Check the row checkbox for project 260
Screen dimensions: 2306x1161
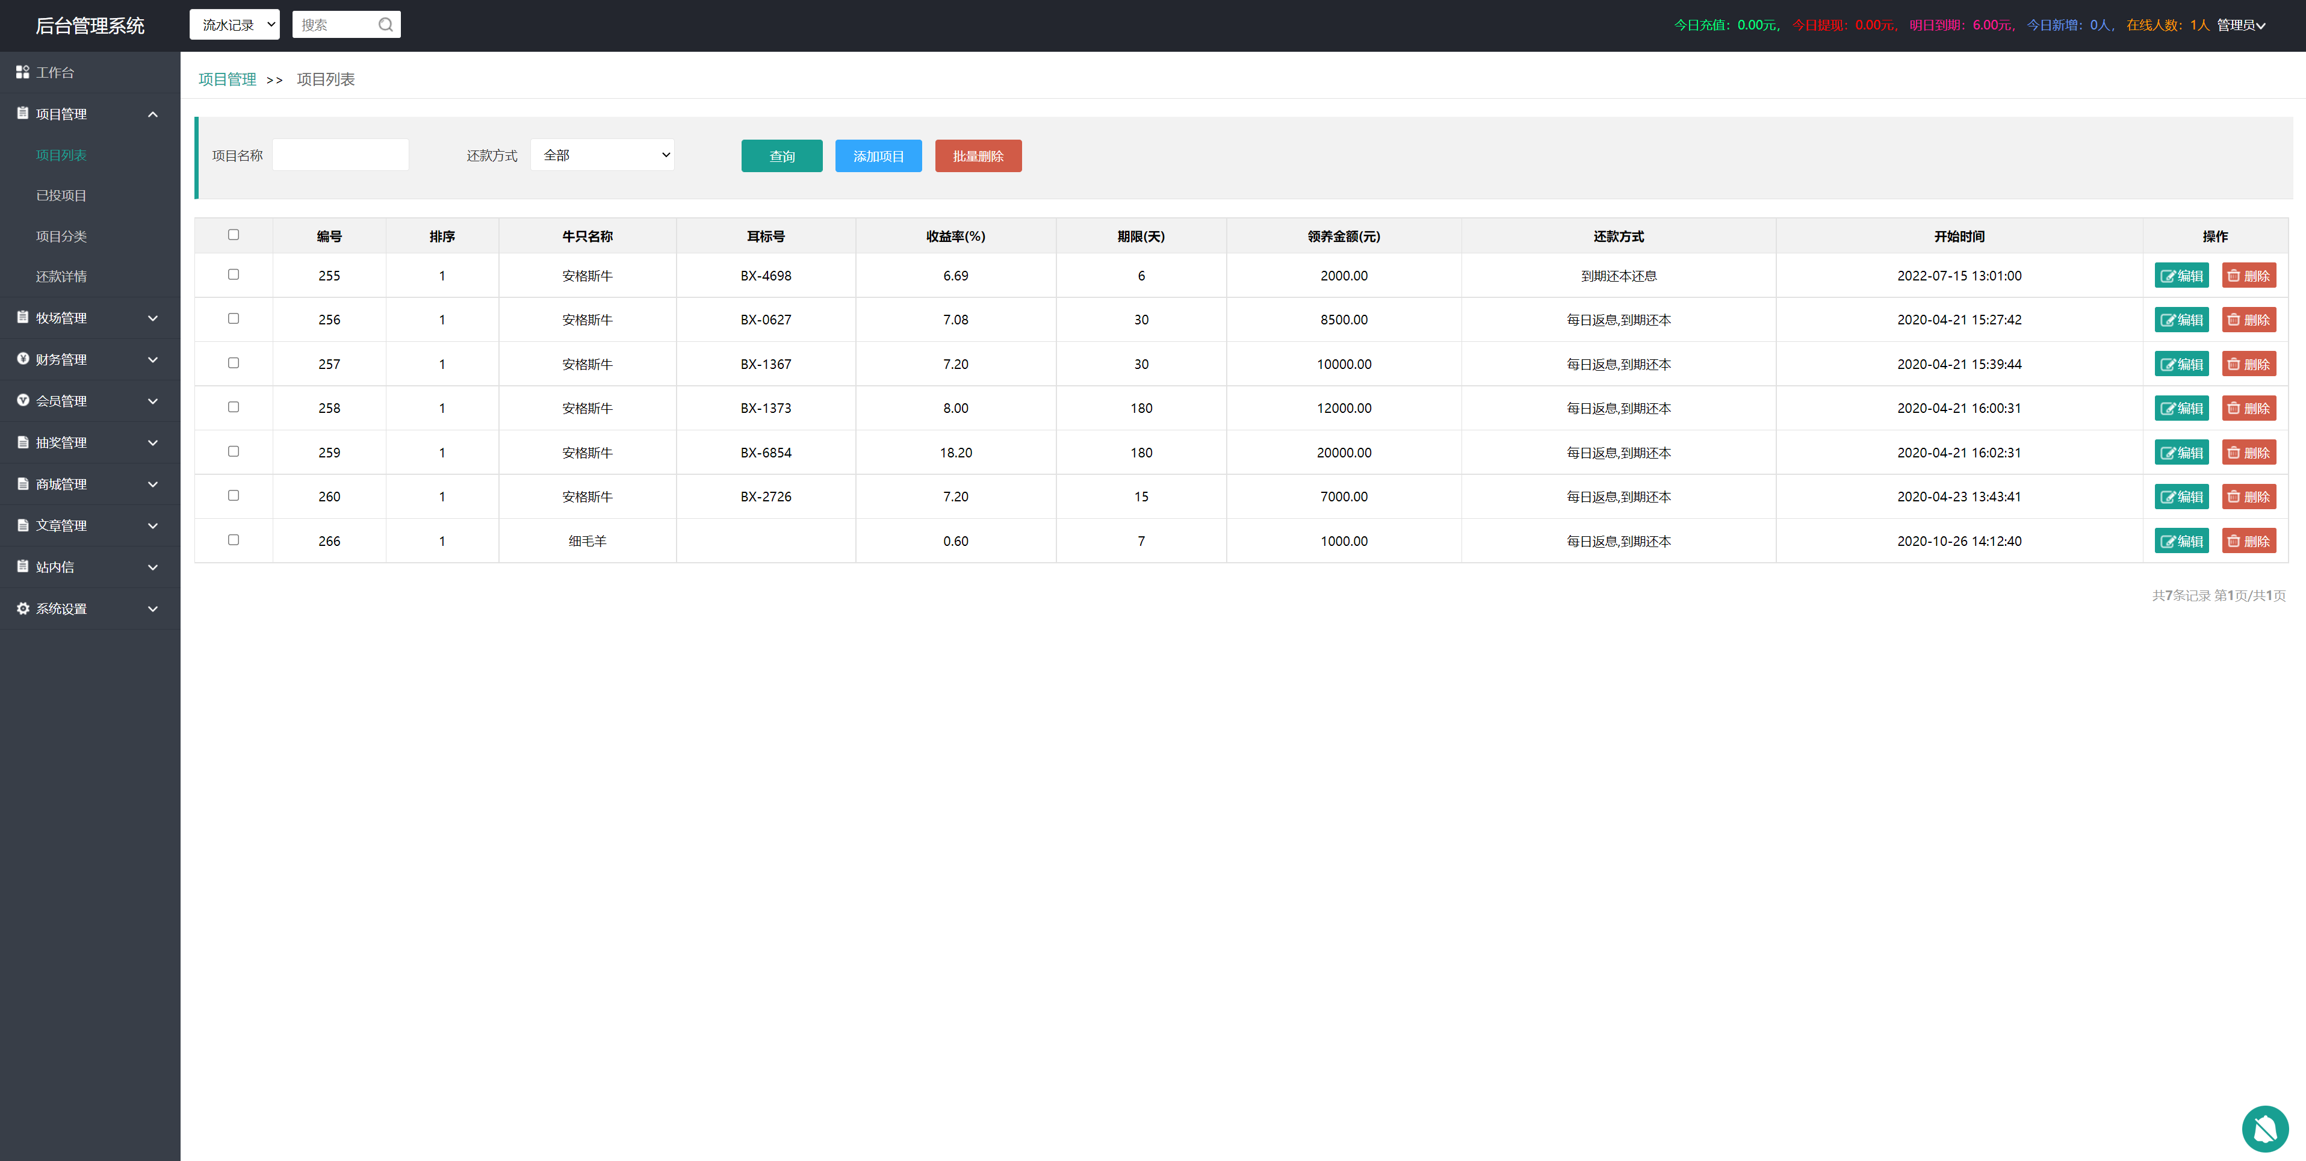coord(234,496)
